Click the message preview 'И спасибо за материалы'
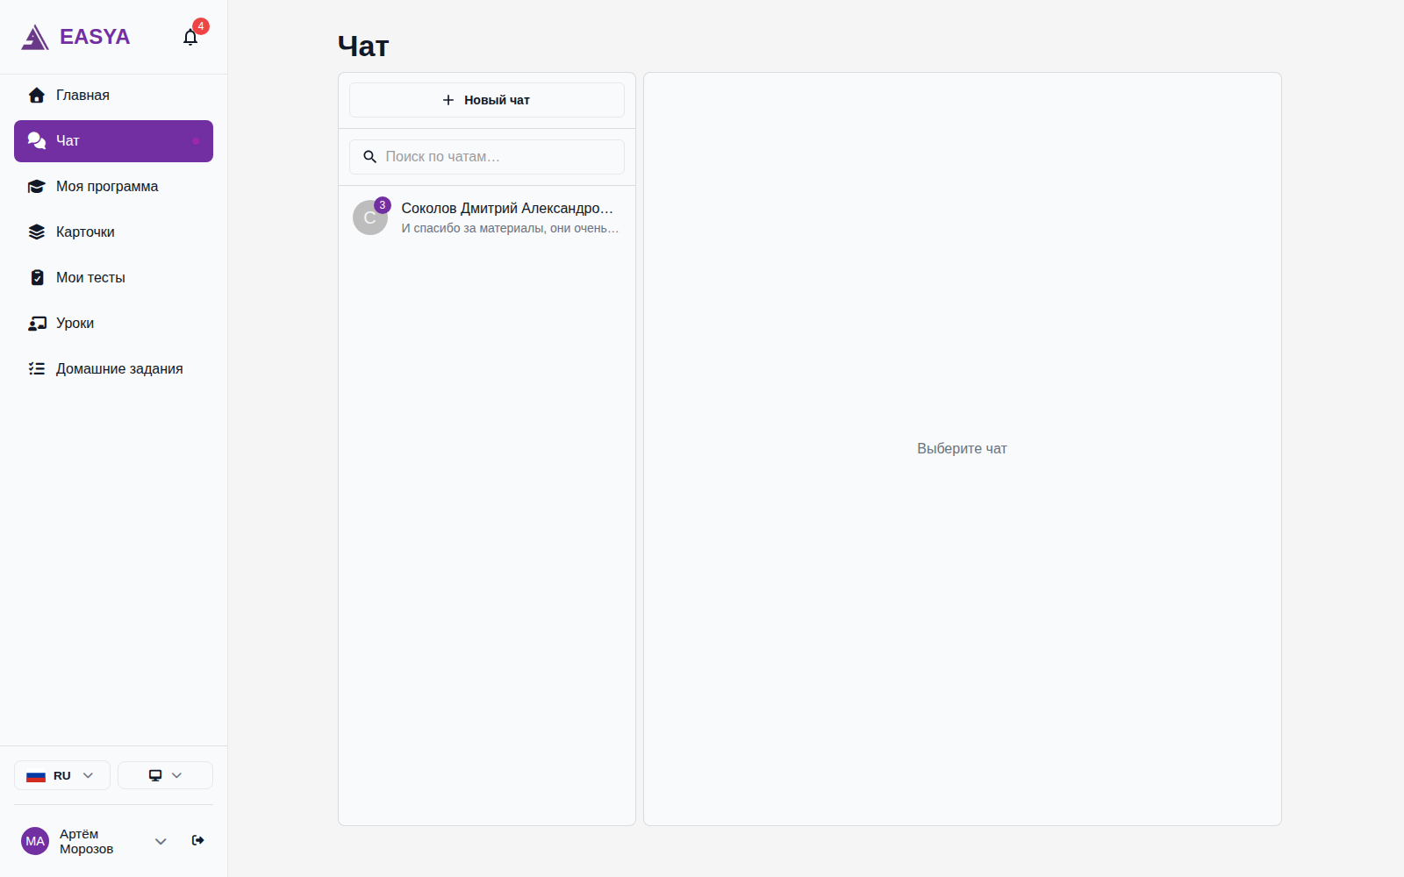1404x877 pixels. [510, 228]
